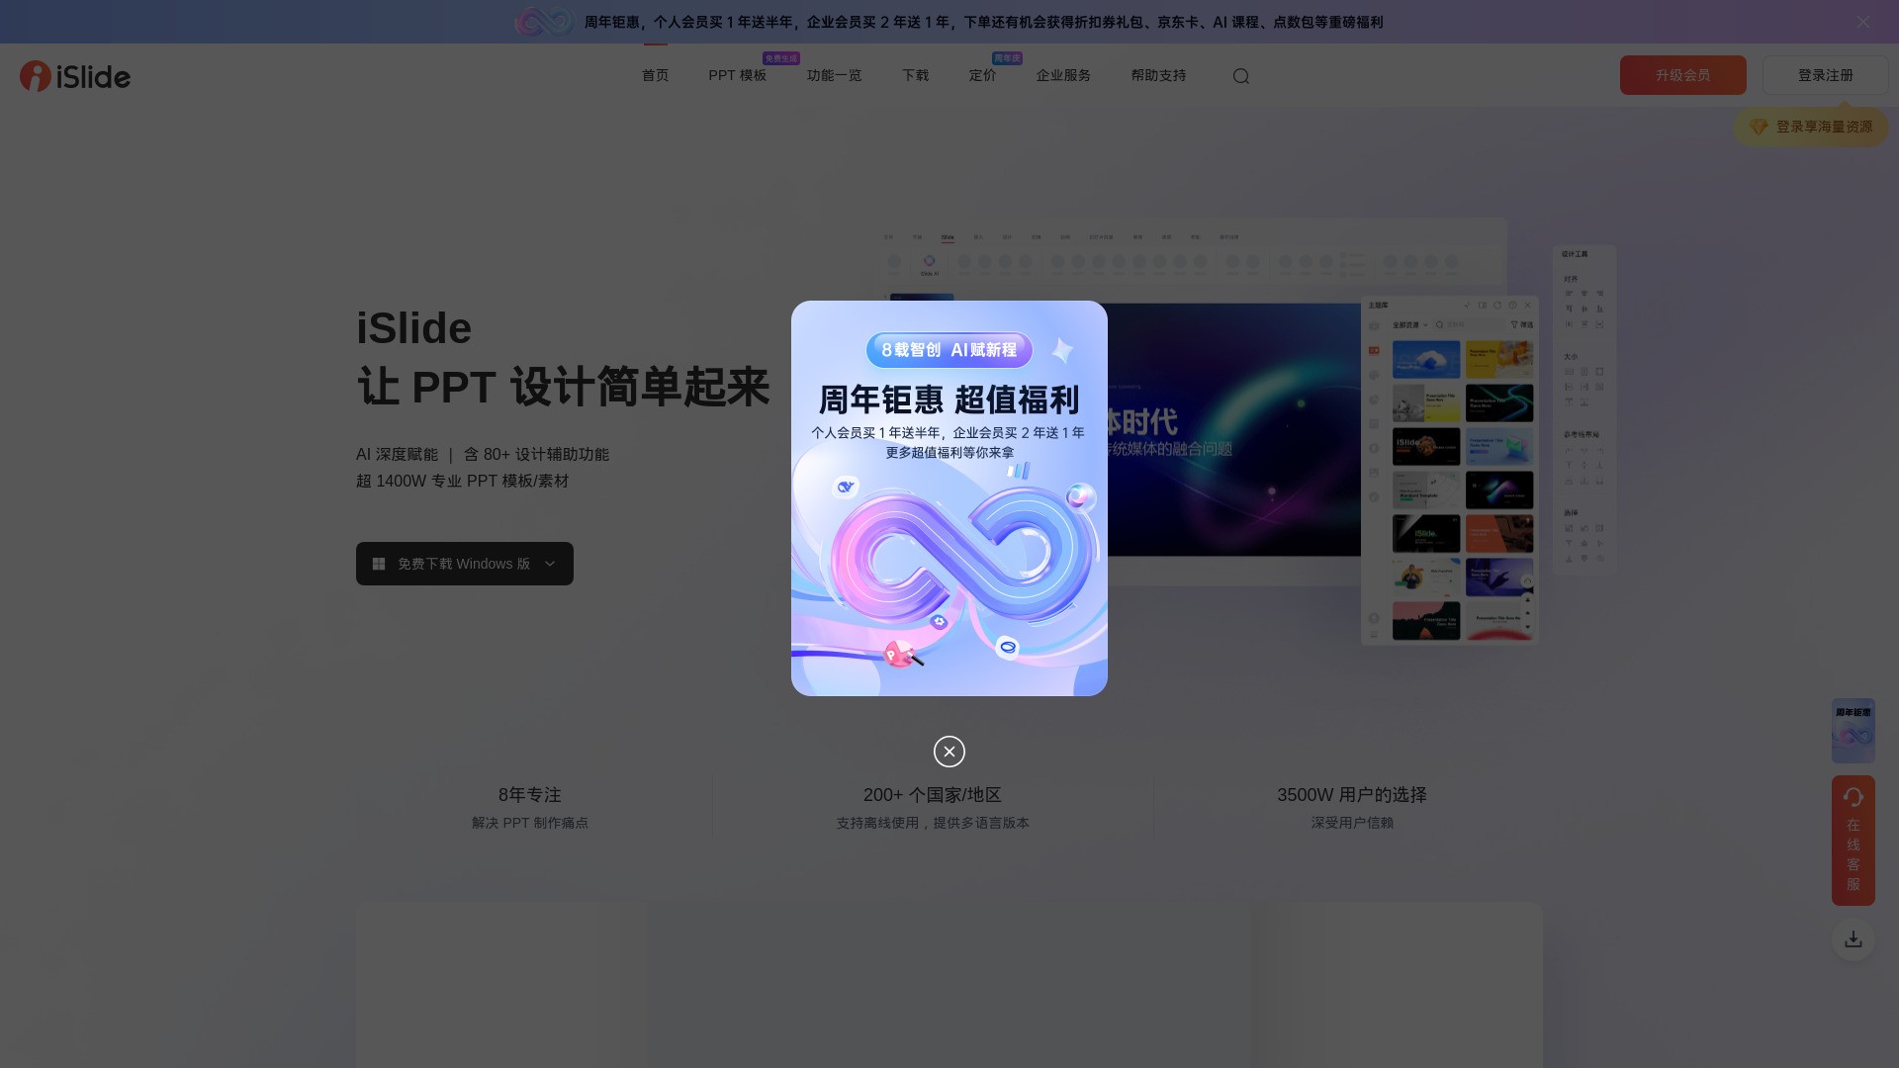Click the gift icon in 登录享海量资源 bubble

tap(1759, 127)
